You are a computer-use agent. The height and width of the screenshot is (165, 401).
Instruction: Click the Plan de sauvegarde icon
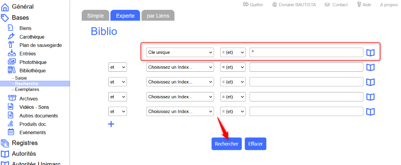tap(12, 45)
